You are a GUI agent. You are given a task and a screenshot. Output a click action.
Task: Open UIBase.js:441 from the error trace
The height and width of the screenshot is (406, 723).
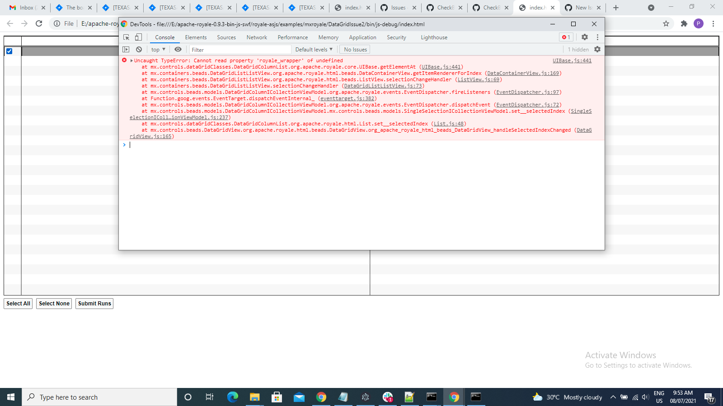[572, 60]
